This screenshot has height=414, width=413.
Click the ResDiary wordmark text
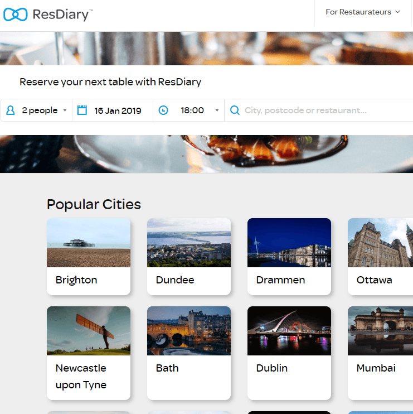(x=62, y=15)
